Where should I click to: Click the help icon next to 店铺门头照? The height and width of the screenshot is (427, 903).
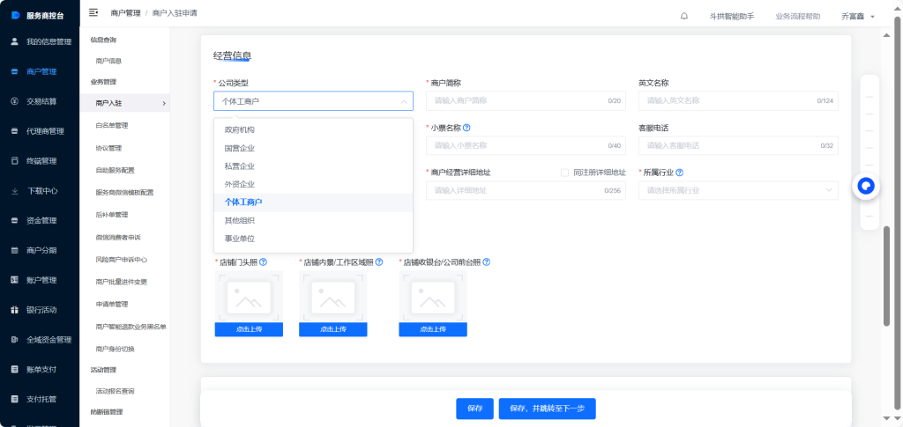pyautogui.click(x=263, y=262)
